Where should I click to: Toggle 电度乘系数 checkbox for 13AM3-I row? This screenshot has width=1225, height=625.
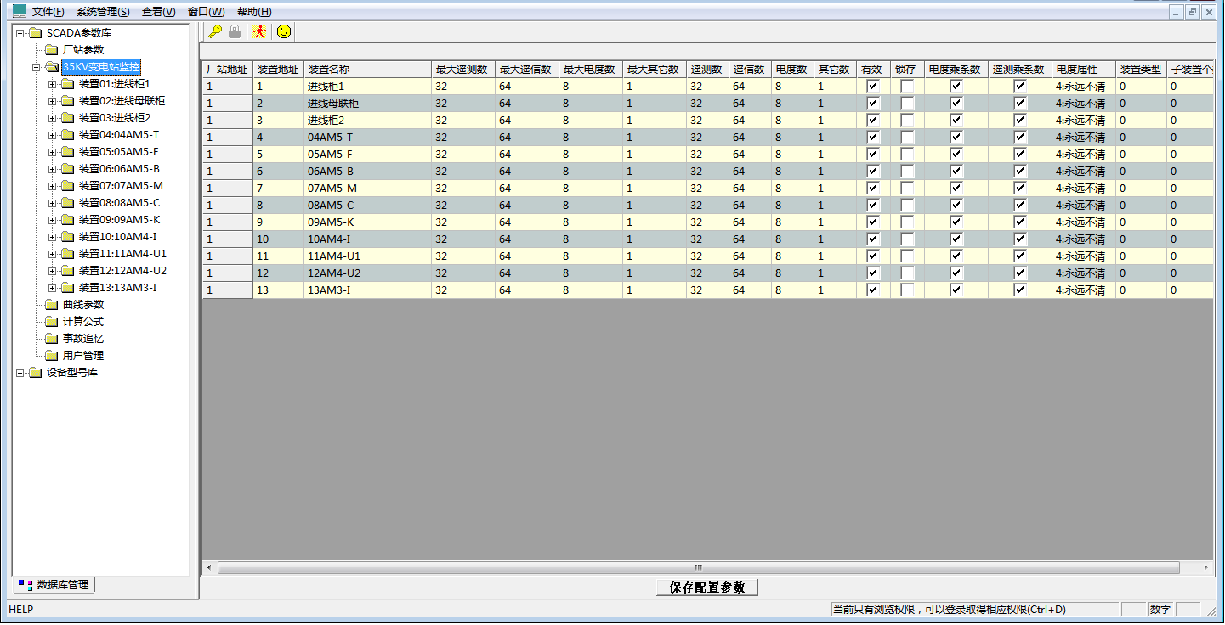pos(956,290)
